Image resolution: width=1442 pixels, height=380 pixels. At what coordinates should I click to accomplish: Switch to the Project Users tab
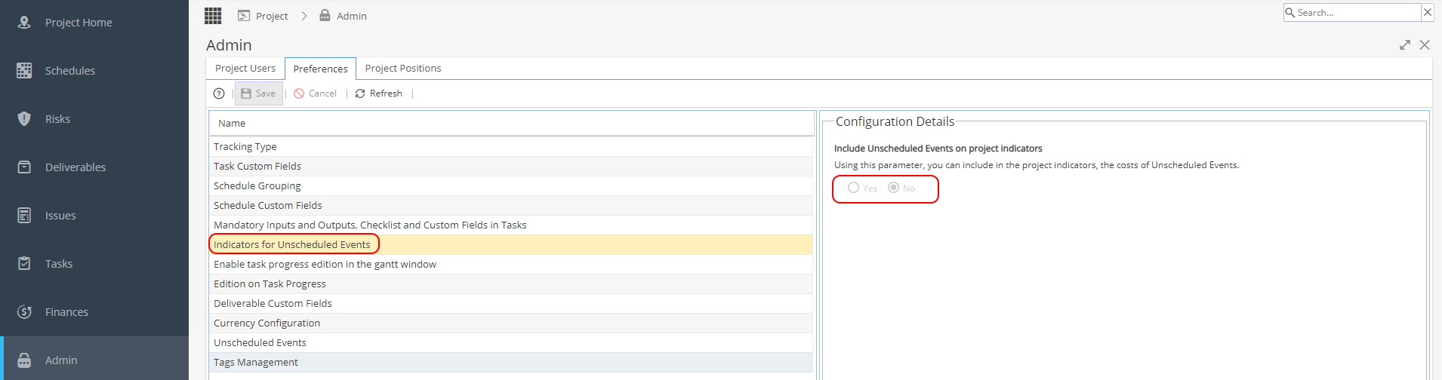pos(245,68)
